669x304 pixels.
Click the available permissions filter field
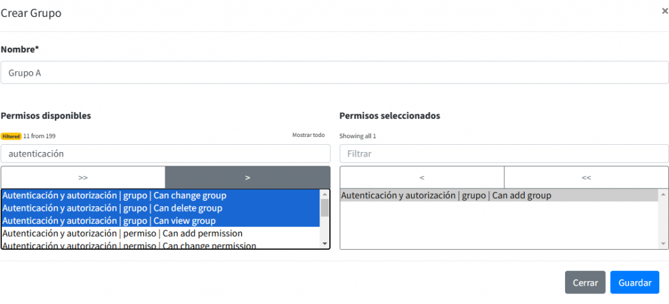click(x=165, y=154)
